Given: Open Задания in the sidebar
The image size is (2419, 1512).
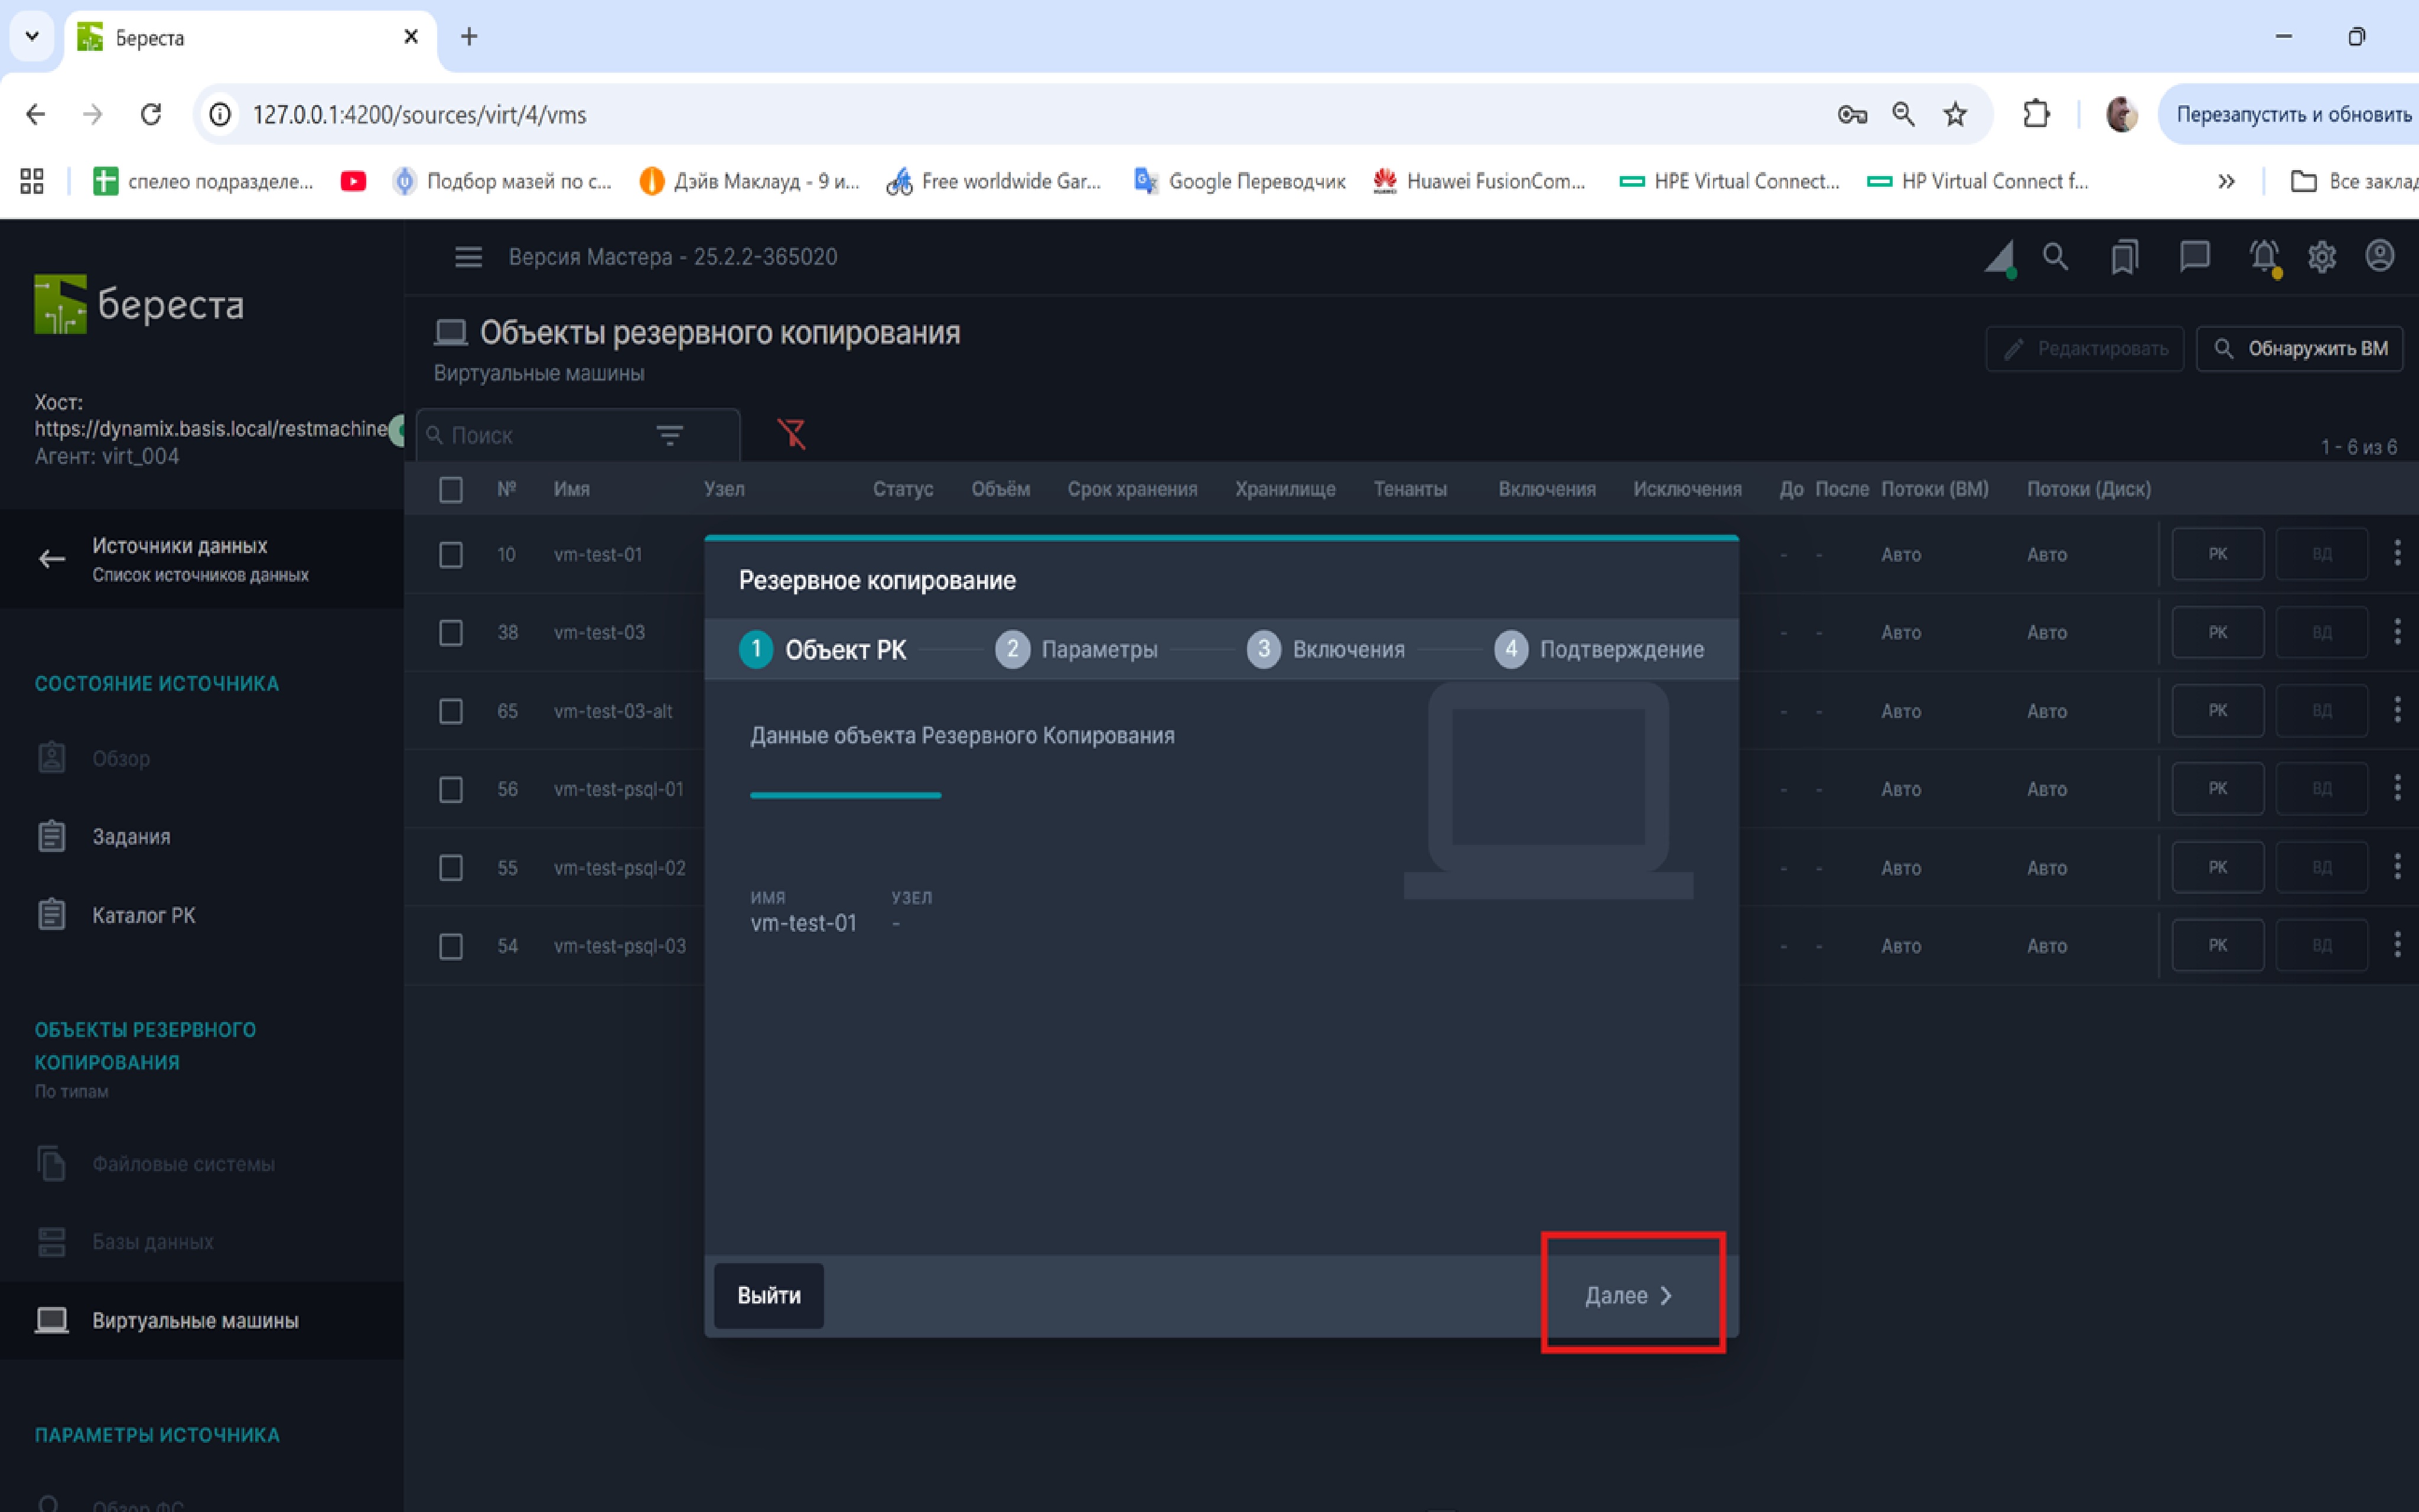Looking at the screenshot, I should pos(131,837).
